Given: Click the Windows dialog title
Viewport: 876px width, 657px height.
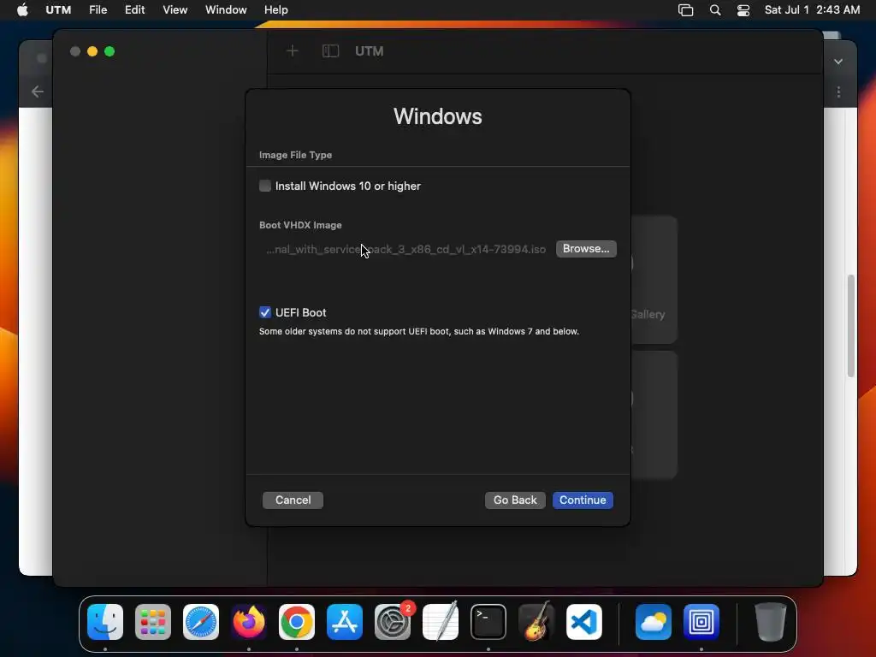Looking at the screenshot, I should point(437,116).
